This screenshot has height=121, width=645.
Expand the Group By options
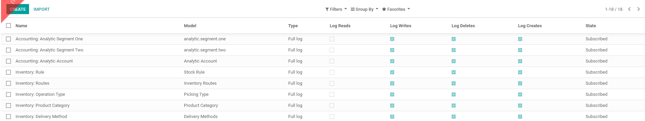point(365,9)
